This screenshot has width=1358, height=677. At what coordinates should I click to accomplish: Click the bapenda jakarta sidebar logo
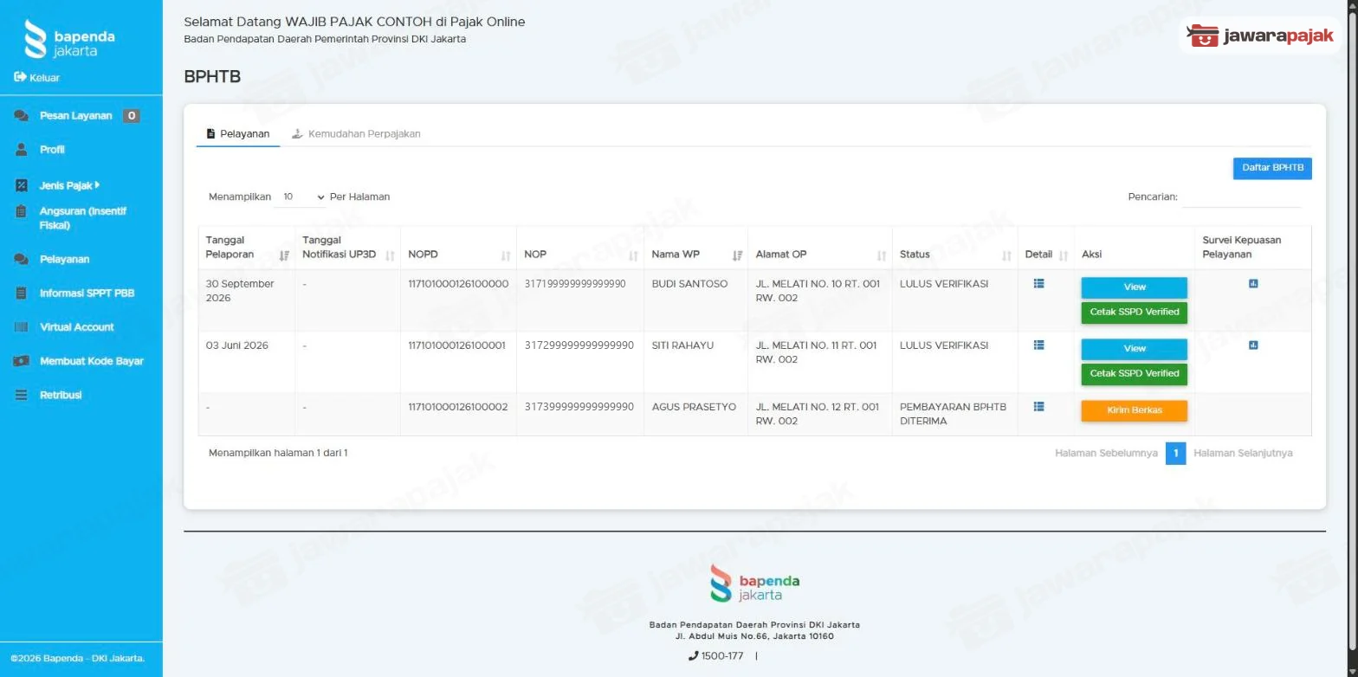pyautogui.click(x=69, y=39)
